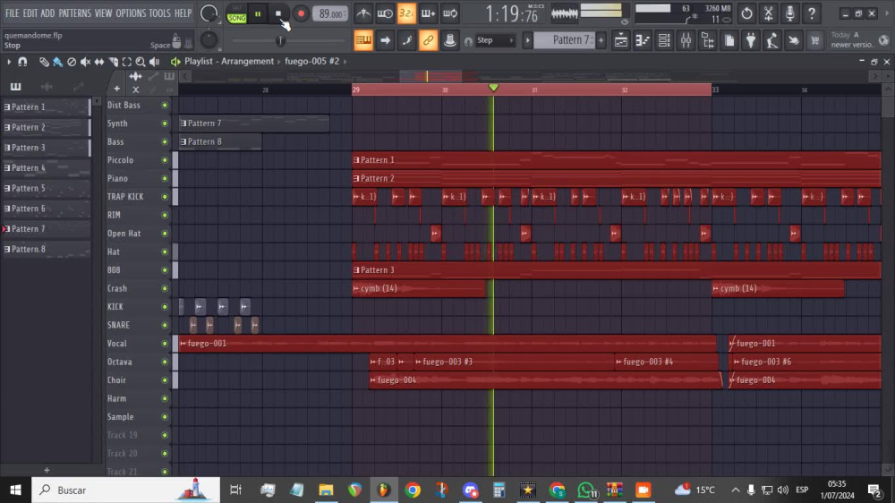Select the Playback speaker tool
The height and width of the screenshot is (503, 895).
(x=154, y=62)
